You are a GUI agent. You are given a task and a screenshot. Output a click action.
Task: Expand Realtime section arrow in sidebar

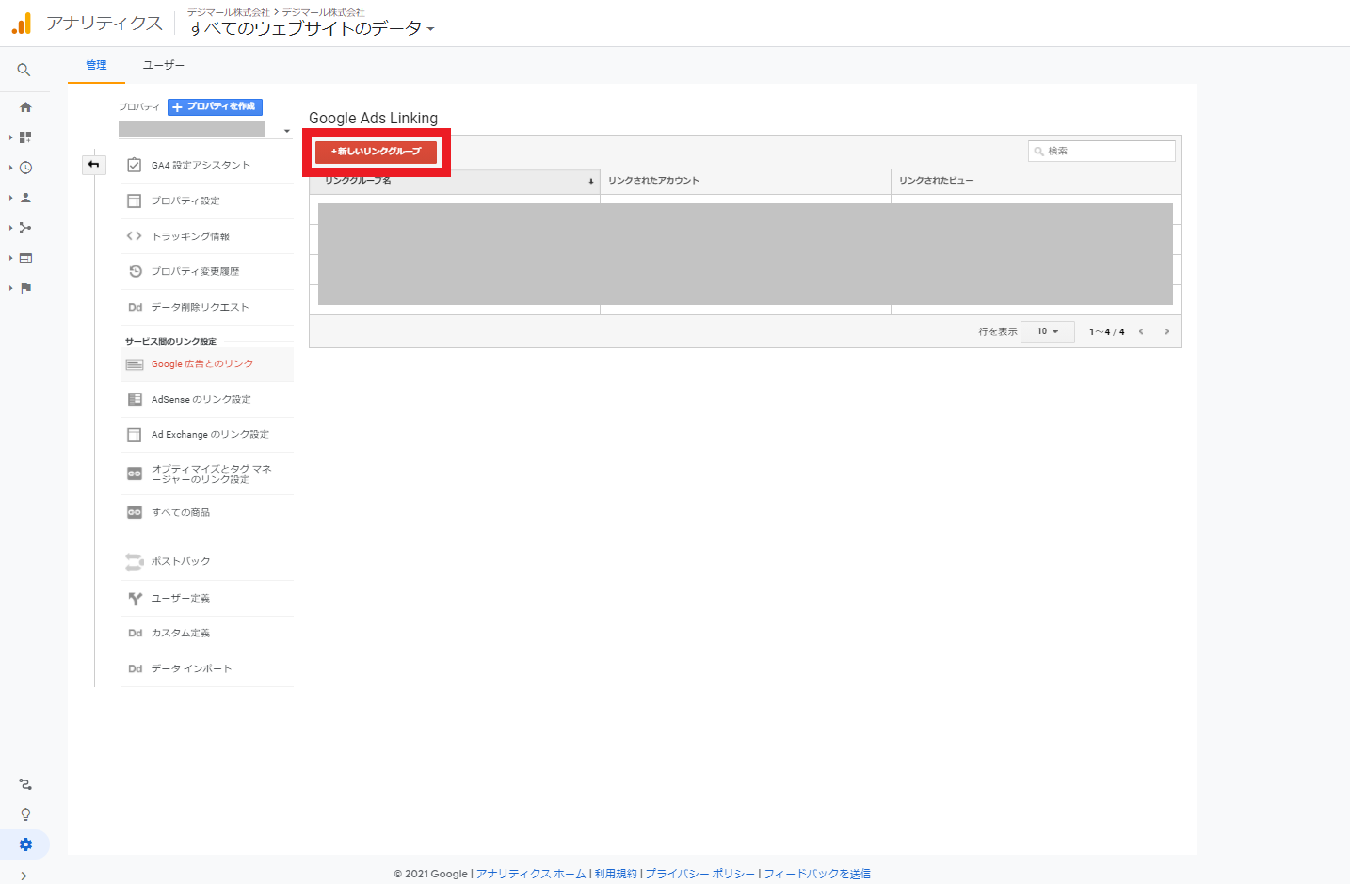tap(11, 168)
